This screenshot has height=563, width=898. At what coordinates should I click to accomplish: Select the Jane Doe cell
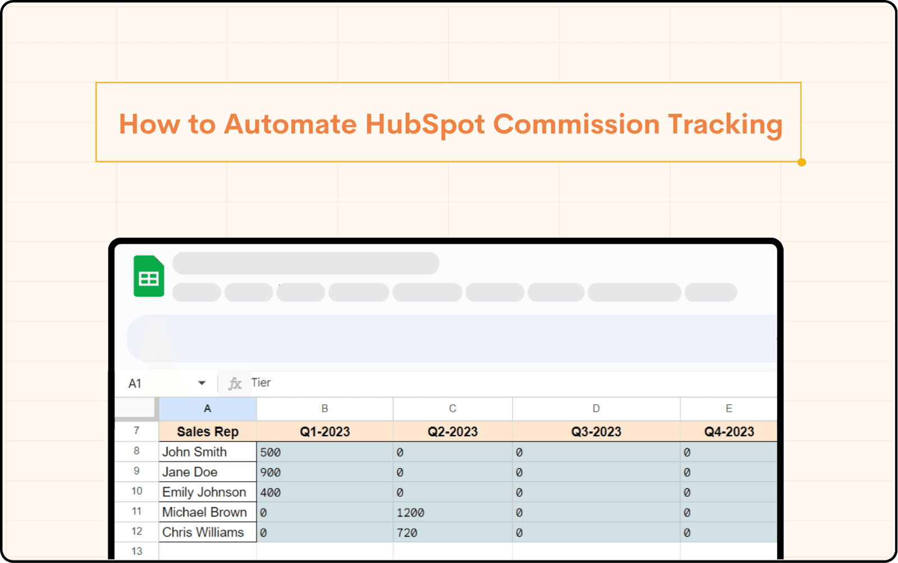coord(208,472)
